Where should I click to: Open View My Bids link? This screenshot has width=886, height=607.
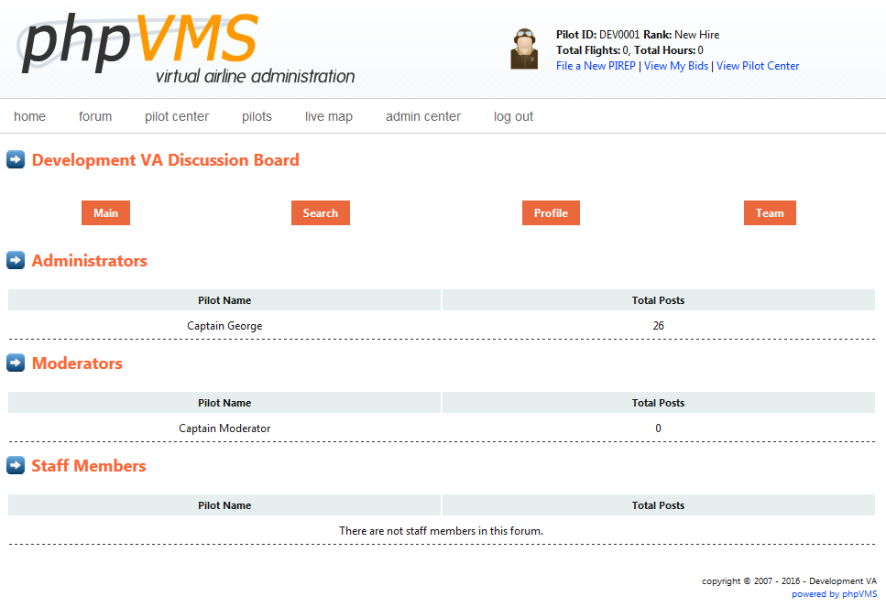point(676,66)
